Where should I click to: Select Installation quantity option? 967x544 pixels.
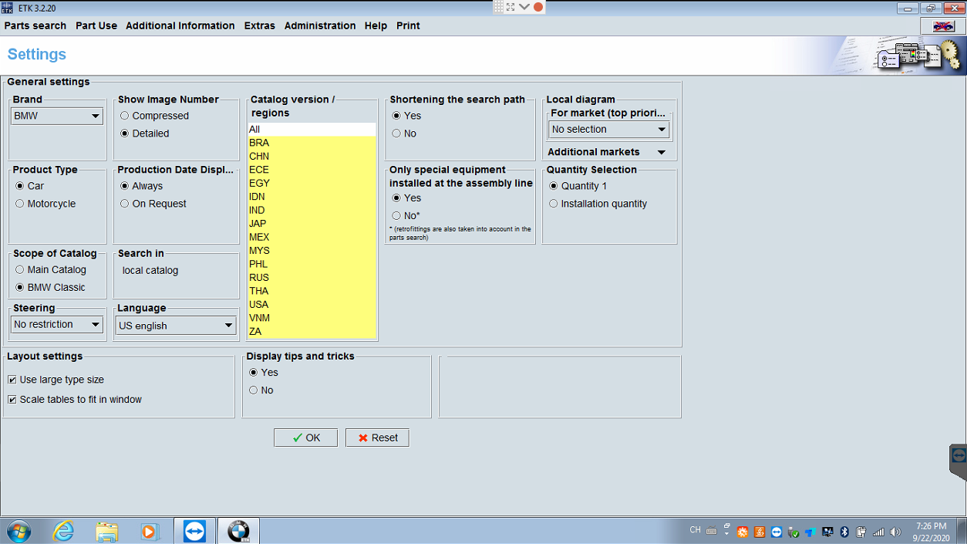pos(553,204)
